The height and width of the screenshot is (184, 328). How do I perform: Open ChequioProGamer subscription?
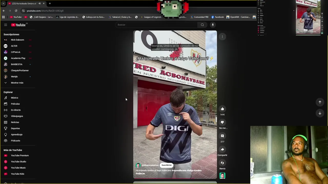[x=17, y=71]
